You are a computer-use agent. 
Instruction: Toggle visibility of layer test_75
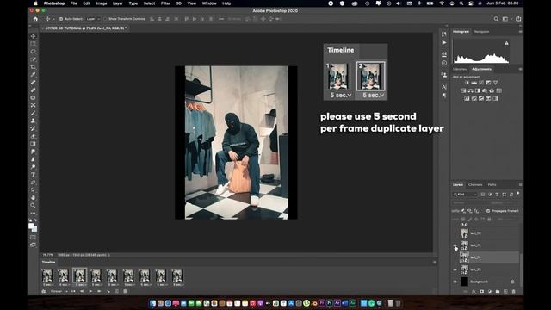[455, 245]
